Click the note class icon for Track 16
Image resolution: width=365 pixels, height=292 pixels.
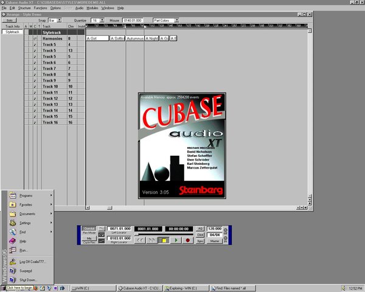35,122
